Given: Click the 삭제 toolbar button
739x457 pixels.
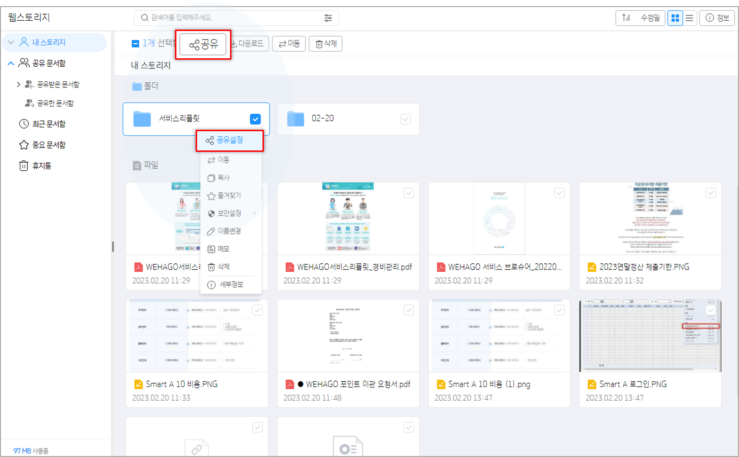Looking at the screenshot, I should point(326,44).
